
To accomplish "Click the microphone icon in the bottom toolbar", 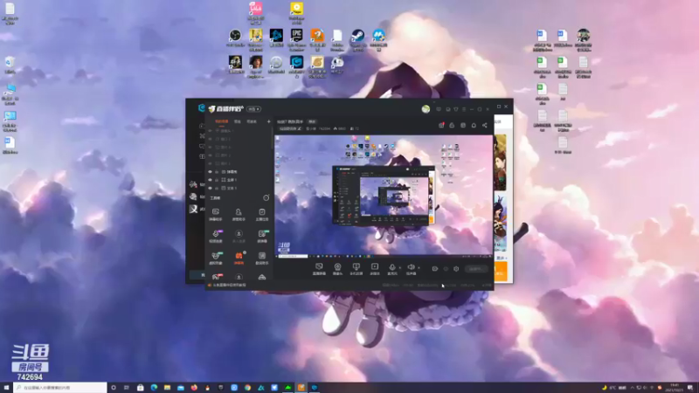I will [x=391, y=267].
